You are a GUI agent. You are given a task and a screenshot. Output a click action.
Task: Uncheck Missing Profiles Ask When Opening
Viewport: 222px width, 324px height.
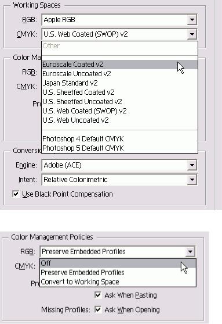(x=98, y=309)
